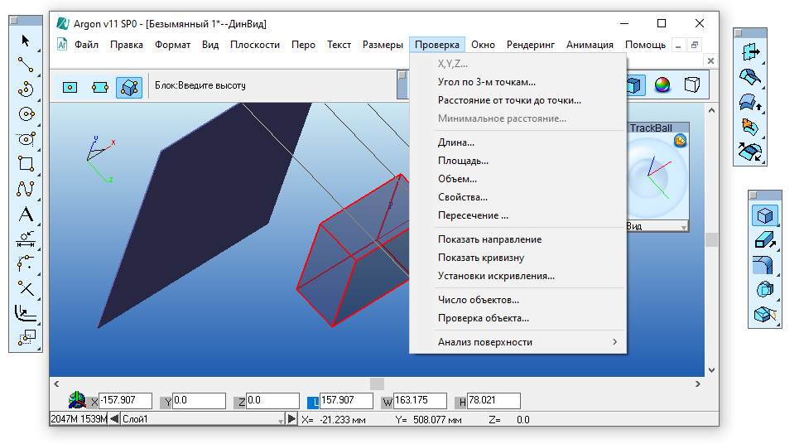Select the arc tool in left toolbar
The width and height of the screenshot is (804, 444).
pyautogui.click(x=25, y=89)
